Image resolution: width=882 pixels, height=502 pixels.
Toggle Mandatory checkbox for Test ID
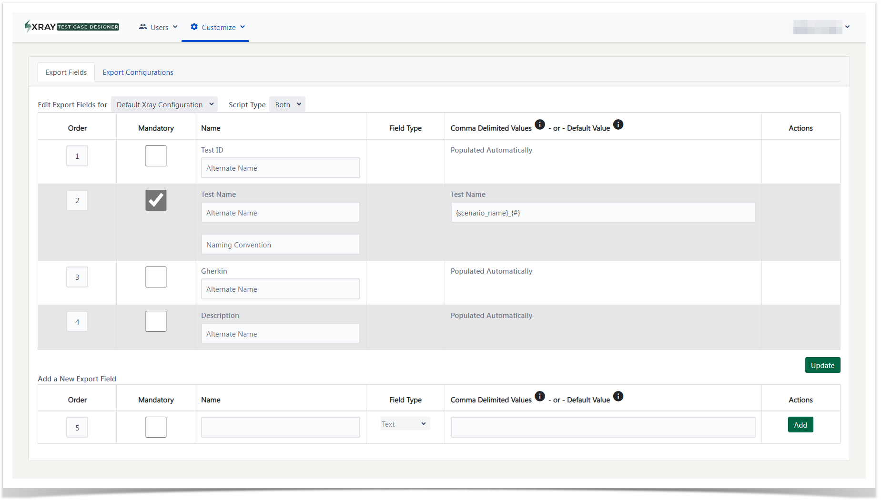(156, 156)
